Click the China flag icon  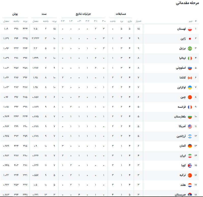(x=190, y=97)
